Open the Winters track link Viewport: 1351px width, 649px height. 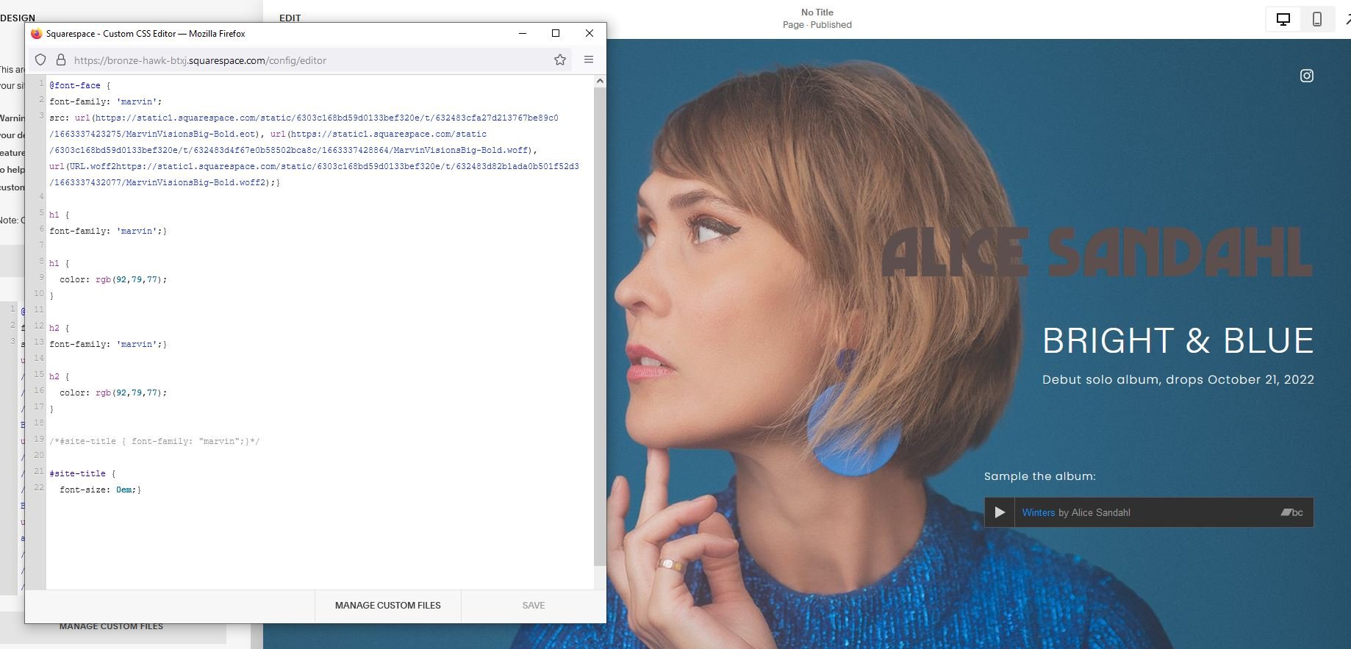click(1038, 512)
